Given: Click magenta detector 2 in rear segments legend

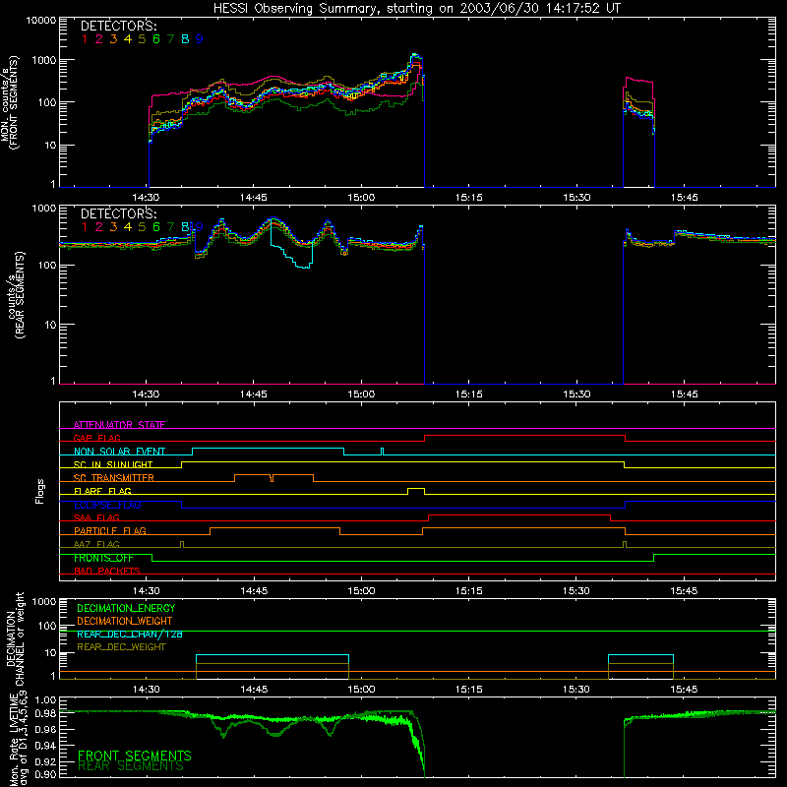Looking at the screenshot, I should coord(99,227).
